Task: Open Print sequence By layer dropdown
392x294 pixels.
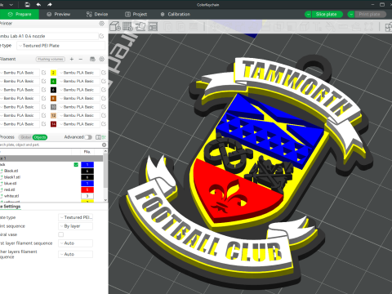Action: pyautogui.click(x=76, y=226)
